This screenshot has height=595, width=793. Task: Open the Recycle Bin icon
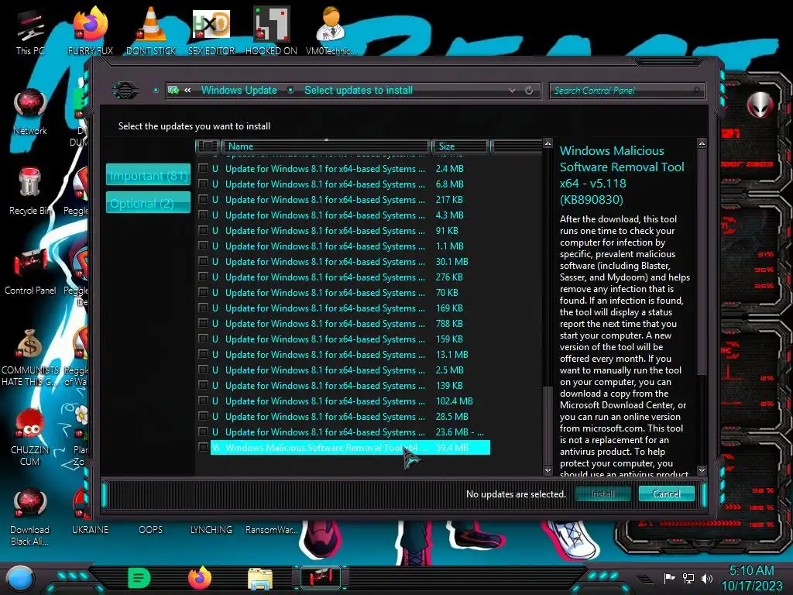(30, 191)
